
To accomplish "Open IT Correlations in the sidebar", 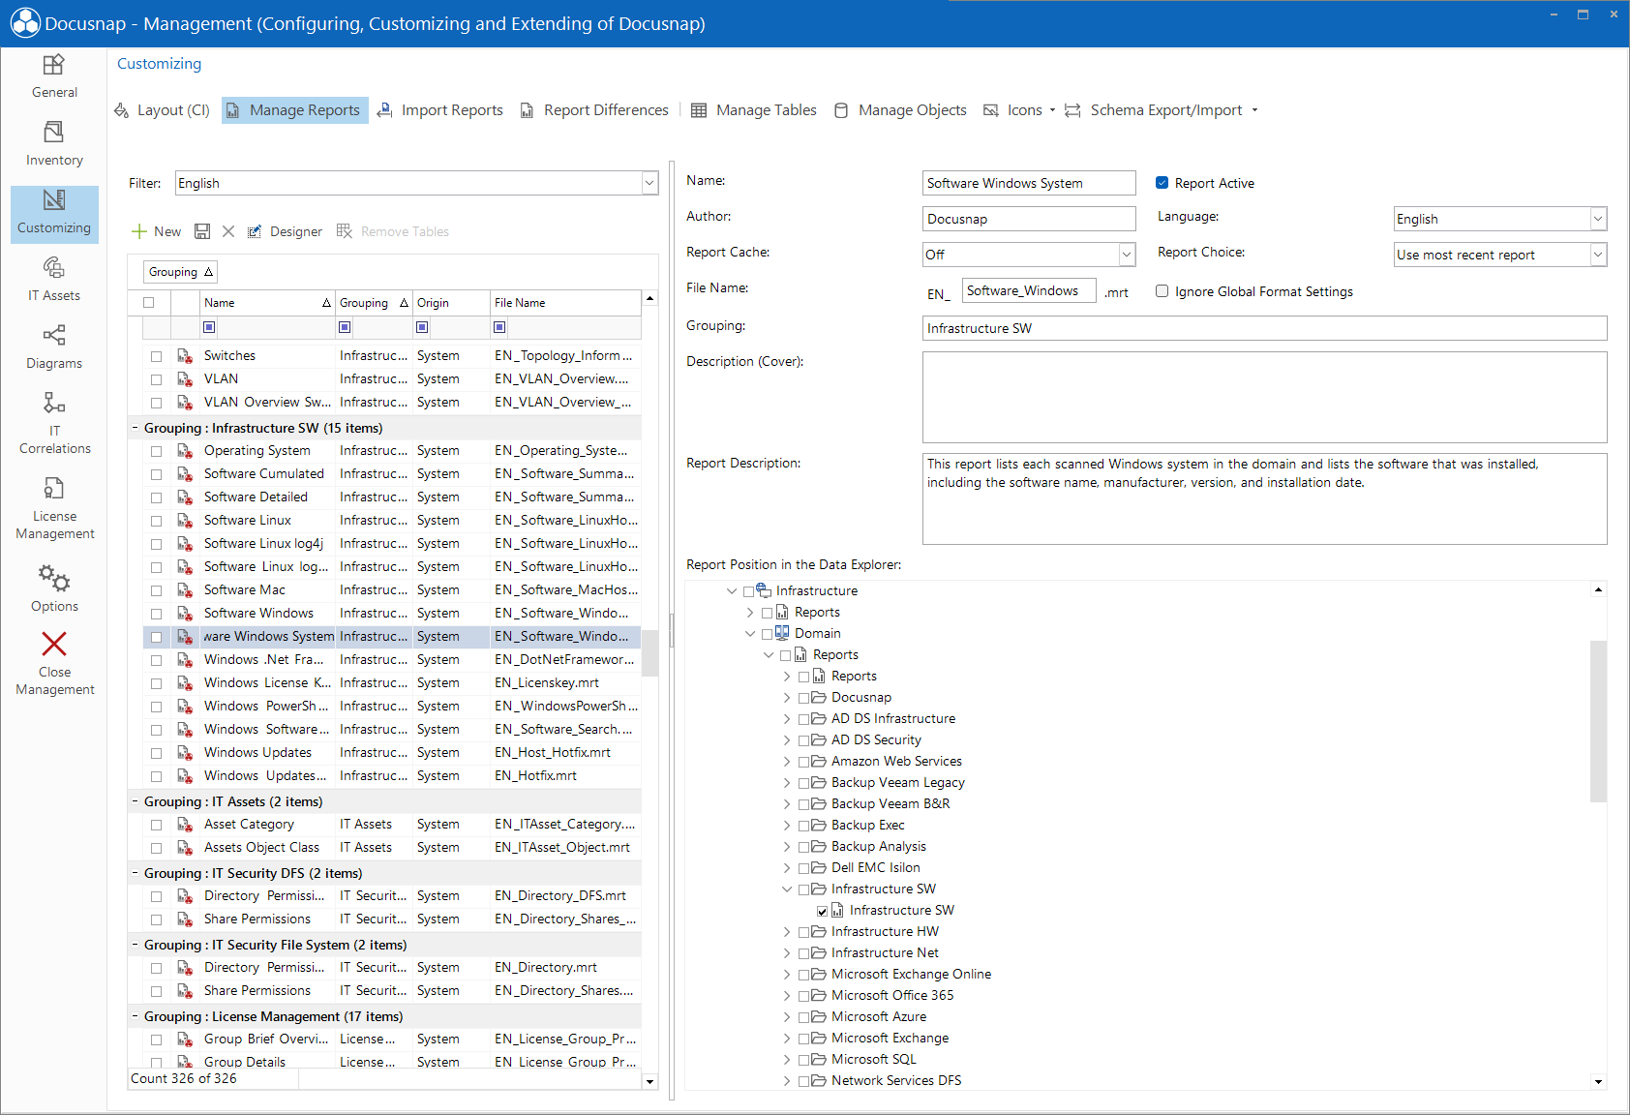I will 54,424.
